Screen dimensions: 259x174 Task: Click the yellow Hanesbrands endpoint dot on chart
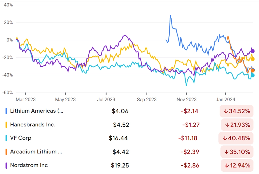[x=253, y=59]
